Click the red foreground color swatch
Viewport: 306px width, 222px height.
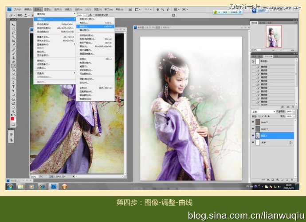click(13, 119)
